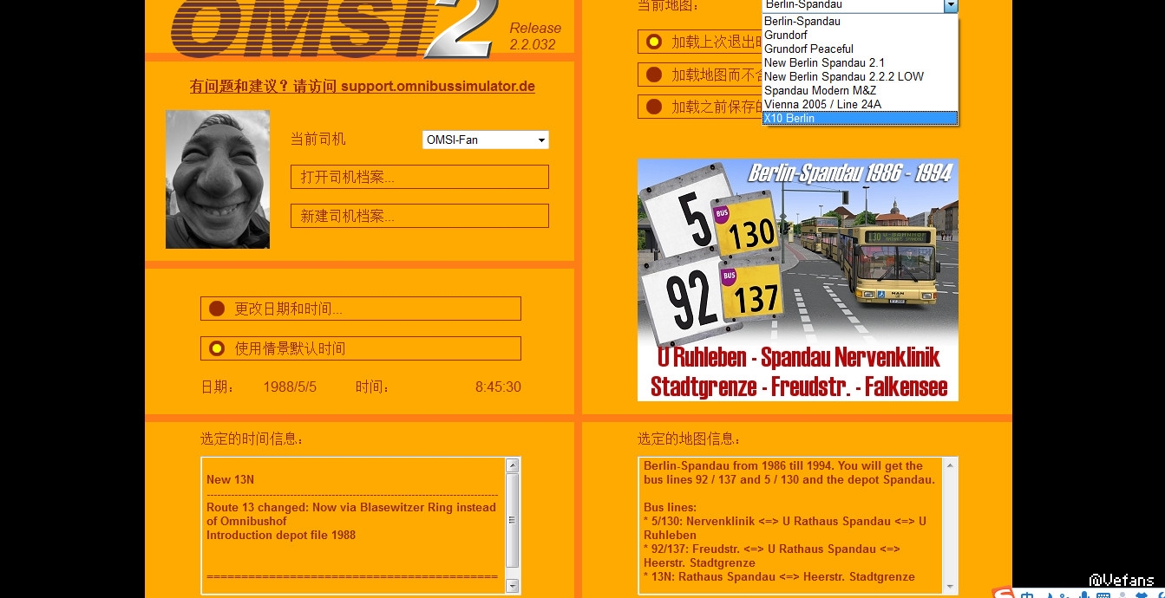
Task: Click the Berlin-Spandau 1986-1994 map preview image
Action: coord(798,280)
